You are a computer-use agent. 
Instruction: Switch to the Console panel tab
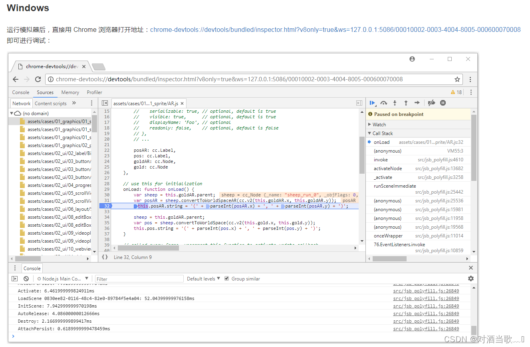click(21, 92)
